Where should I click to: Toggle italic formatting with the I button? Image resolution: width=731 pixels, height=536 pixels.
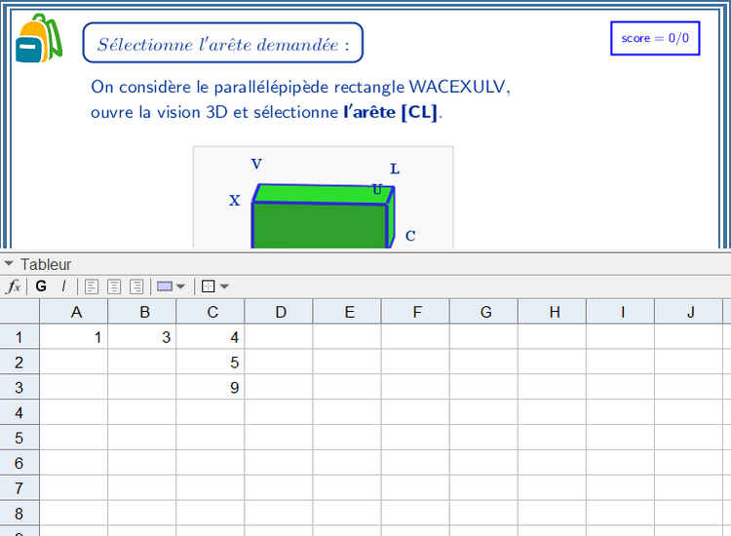pos(63,287)
